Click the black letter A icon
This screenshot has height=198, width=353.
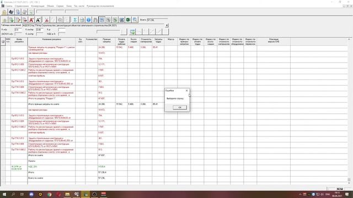38,20
